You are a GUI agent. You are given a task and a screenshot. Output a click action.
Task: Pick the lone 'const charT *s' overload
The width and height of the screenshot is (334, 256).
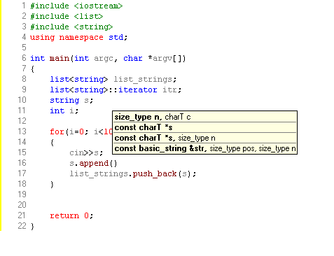tap(204, 127)
